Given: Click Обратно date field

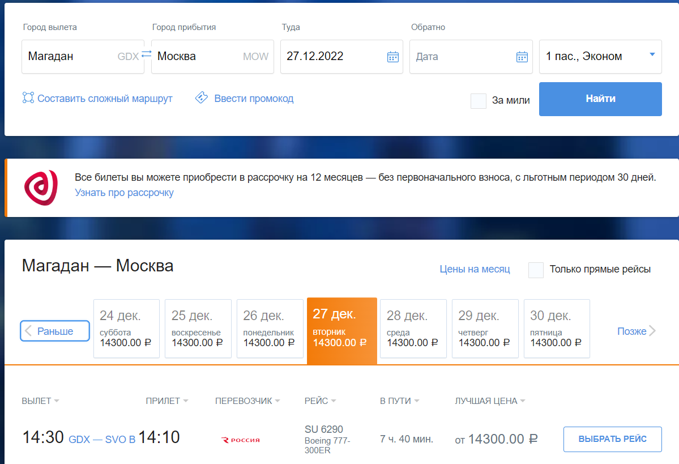Looking at the screenshot, I should (471, 57).
